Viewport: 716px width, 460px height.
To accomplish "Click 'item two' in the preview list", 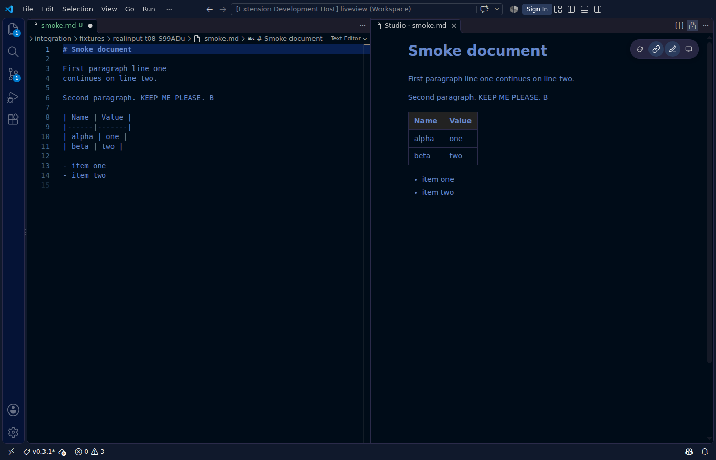I will [438, 192].
